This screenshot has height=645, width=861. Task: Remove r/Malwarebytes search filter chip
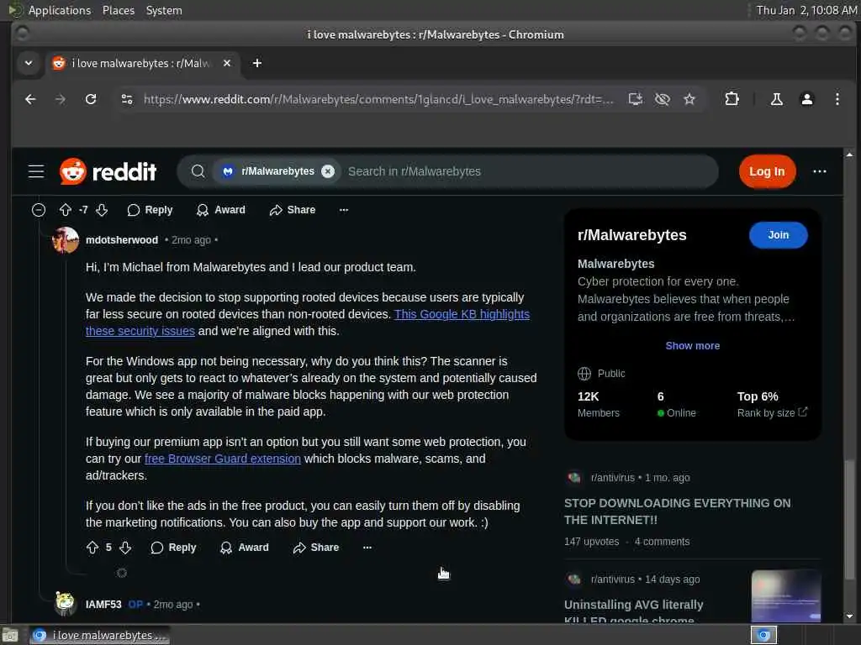(328, 171)
